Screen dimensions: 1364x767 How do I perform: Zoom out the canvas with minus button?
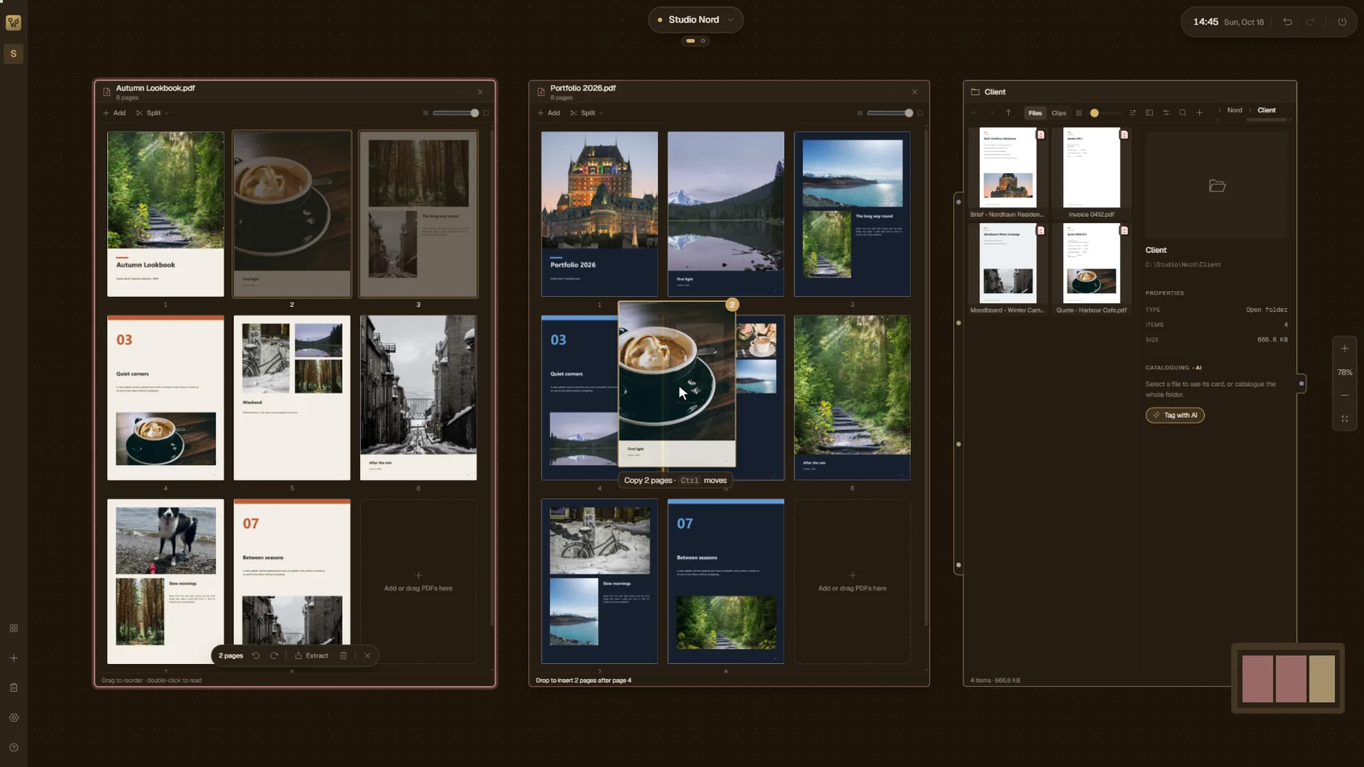1345,395
